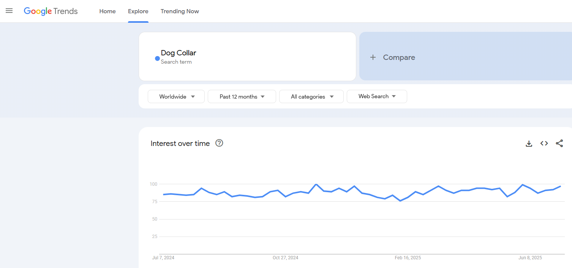Screen dimensions: 572x268
Task: Click the blue dot next to Dog Collar
Action: tap(157, 58)
